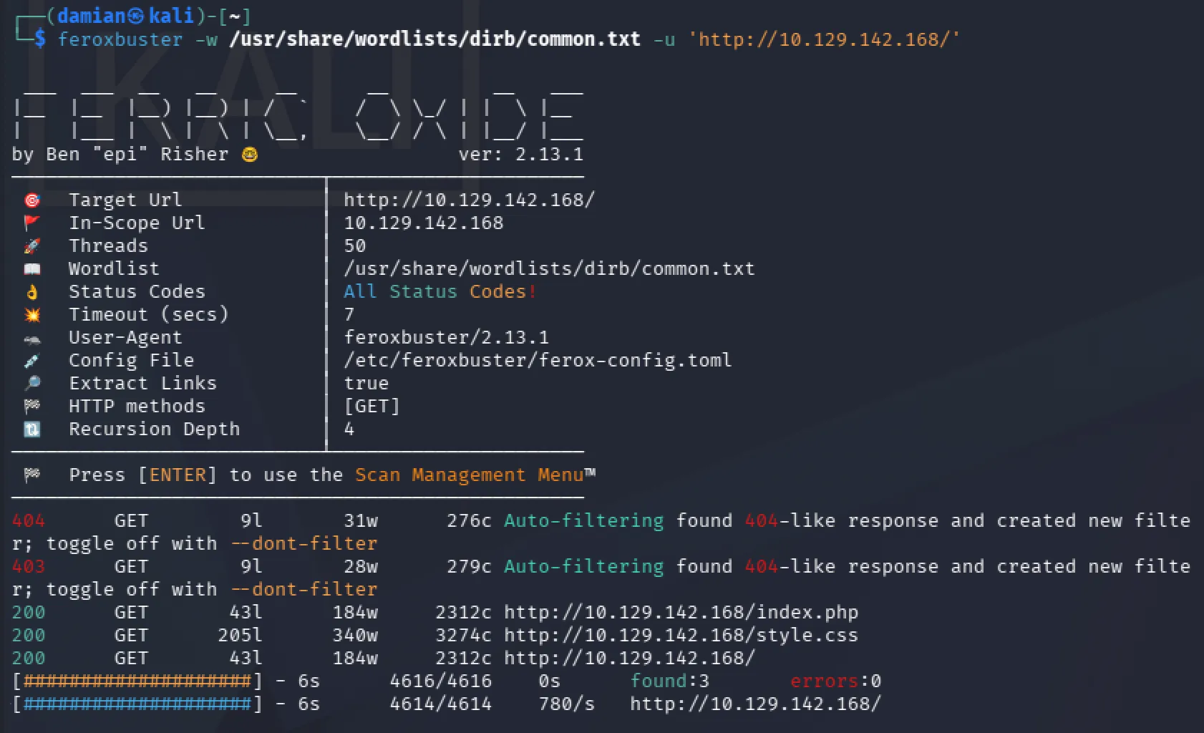Click the 3274c size value
Viewport: 1204px width, 733px height.
[x=464, y=635]
